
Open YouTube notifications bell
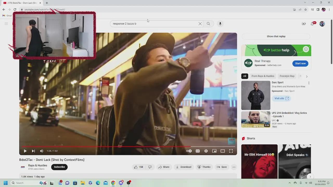[312, 24]
